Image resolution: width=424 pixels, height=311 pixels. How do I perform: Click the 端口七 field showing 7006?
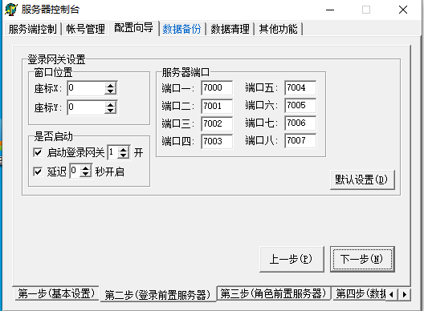300,123
